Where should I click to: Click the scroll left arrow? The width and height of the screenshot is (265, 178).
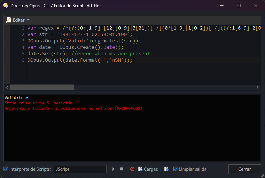(7, 87)
